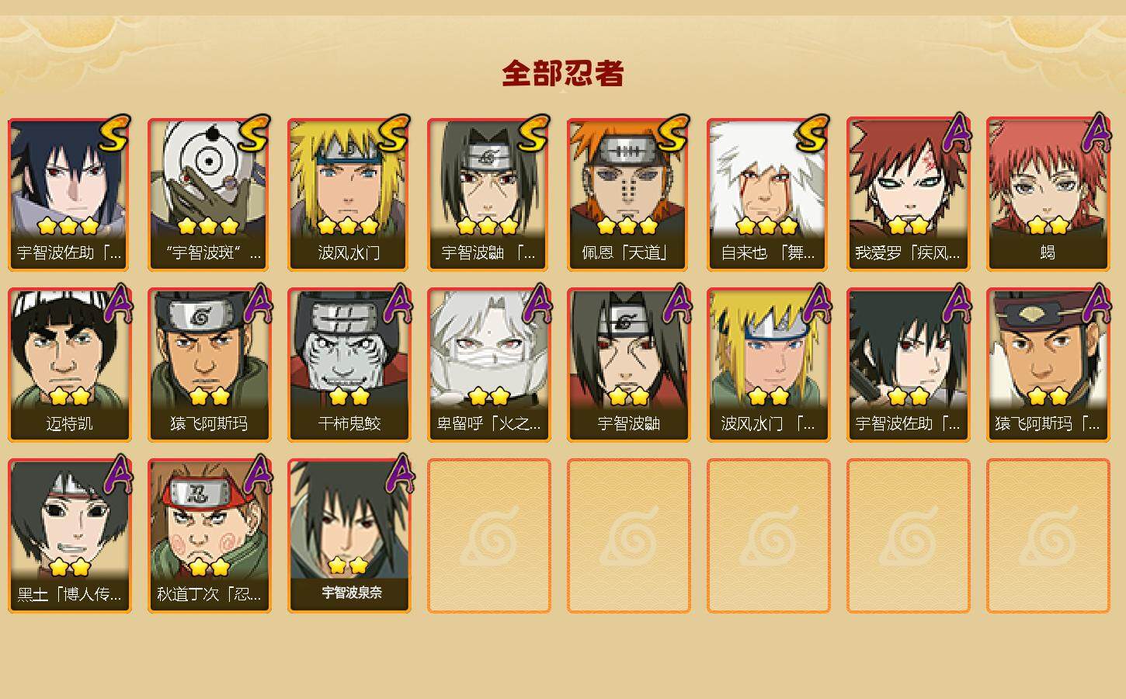Open the 黑土「博人传」 card
Viewport: 1126px width, 699px height.
tap(69, 536)
